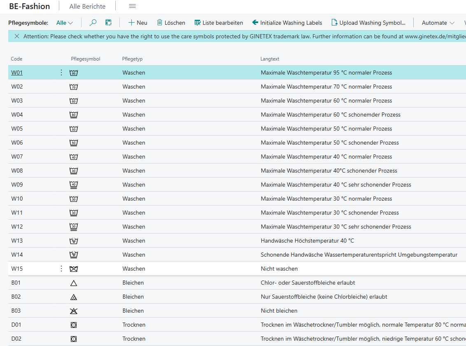Create a new entry with Neu
The image size is (466, 346).
tap(137, 23)
